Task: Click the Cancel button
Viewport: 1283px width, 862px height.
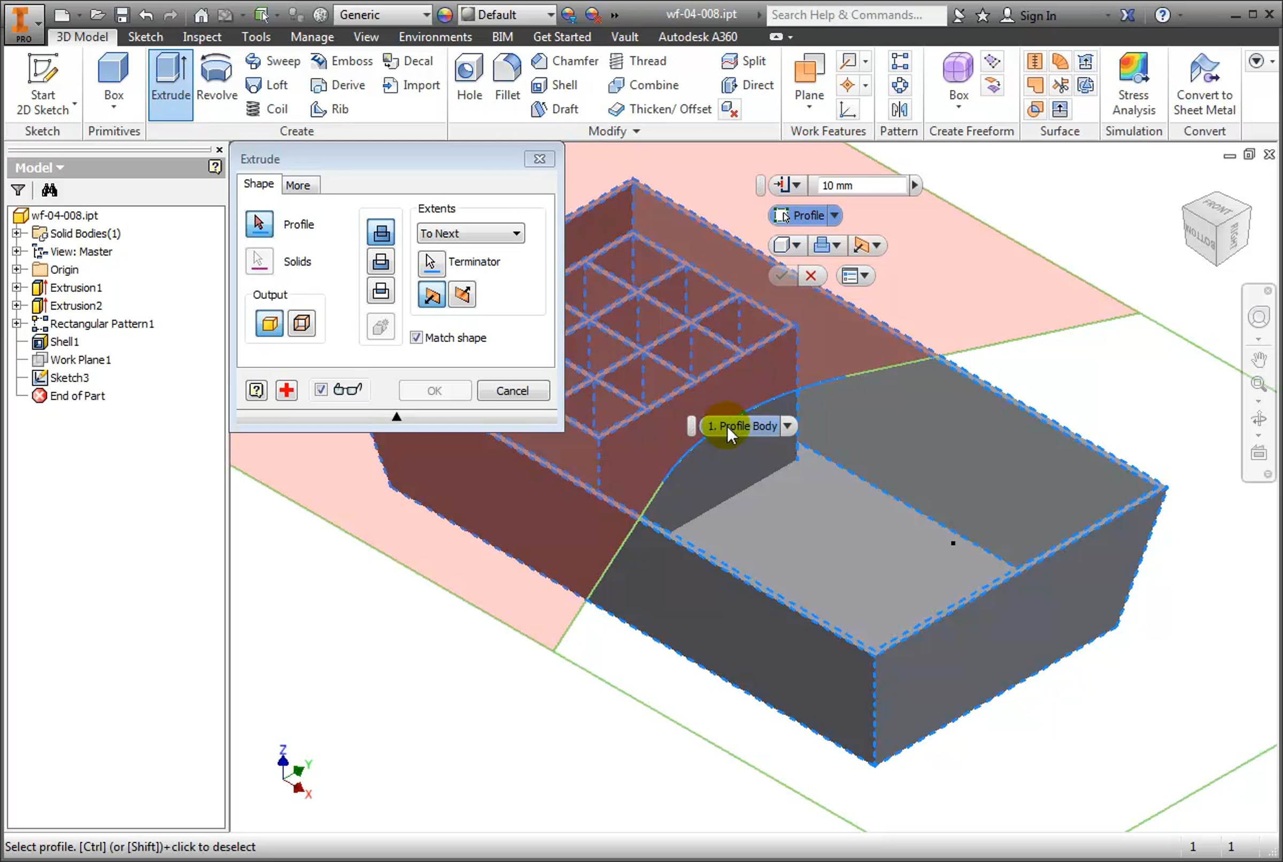Action: coord(512,390)
